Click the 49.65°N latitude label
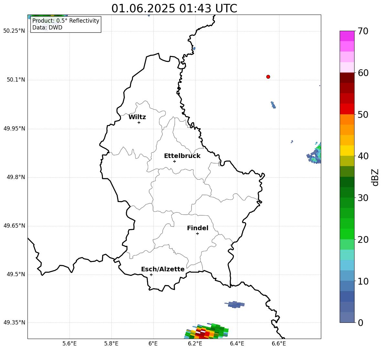The width and height of the screenshot is (383, 350). coord(14,226)
